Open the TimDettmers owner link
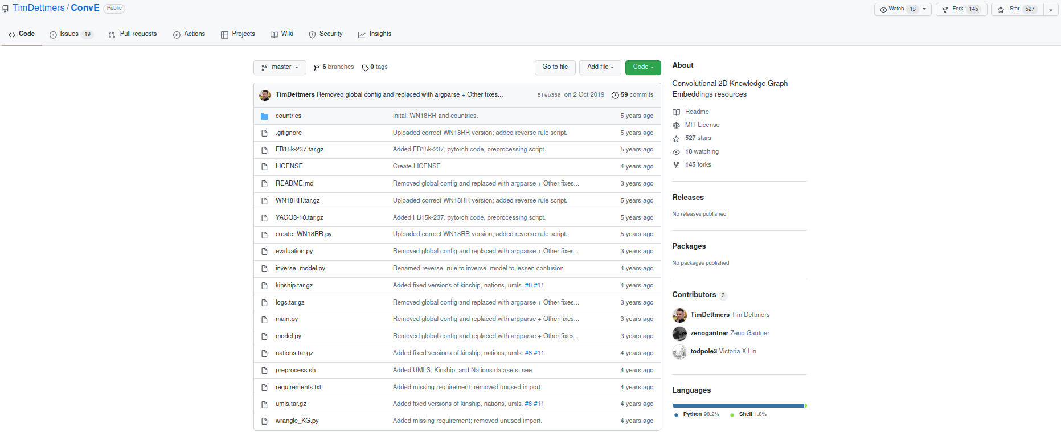1061x432 pixels. (39, 8)
